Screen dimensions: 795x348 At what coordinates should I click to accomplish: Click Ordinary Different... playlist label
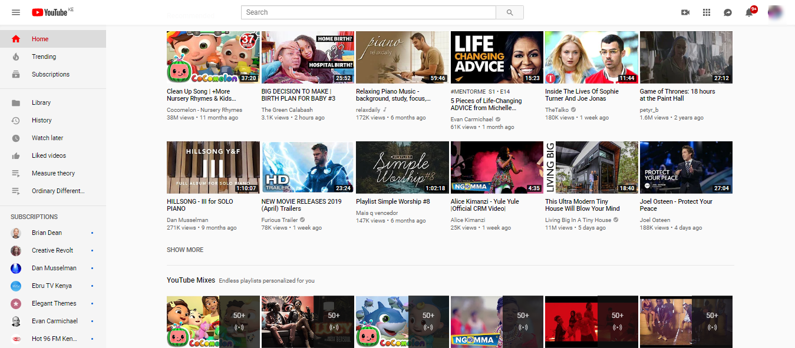click(x=58, y=191)
